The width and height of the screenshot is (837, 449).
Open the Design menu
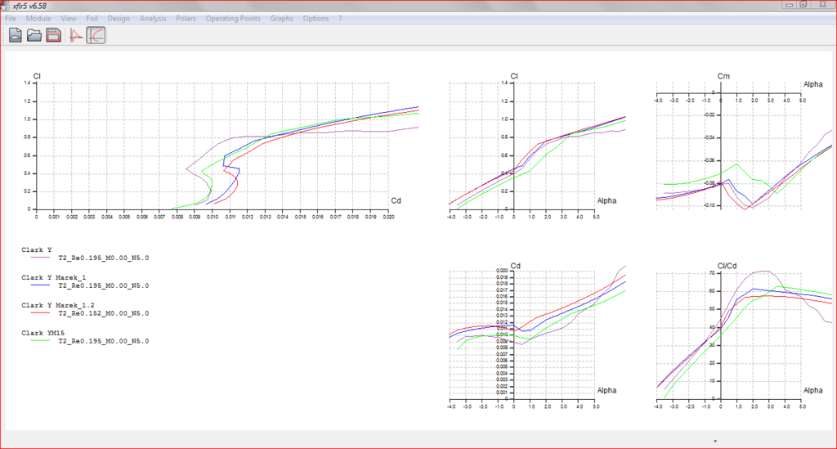(119, 18)
